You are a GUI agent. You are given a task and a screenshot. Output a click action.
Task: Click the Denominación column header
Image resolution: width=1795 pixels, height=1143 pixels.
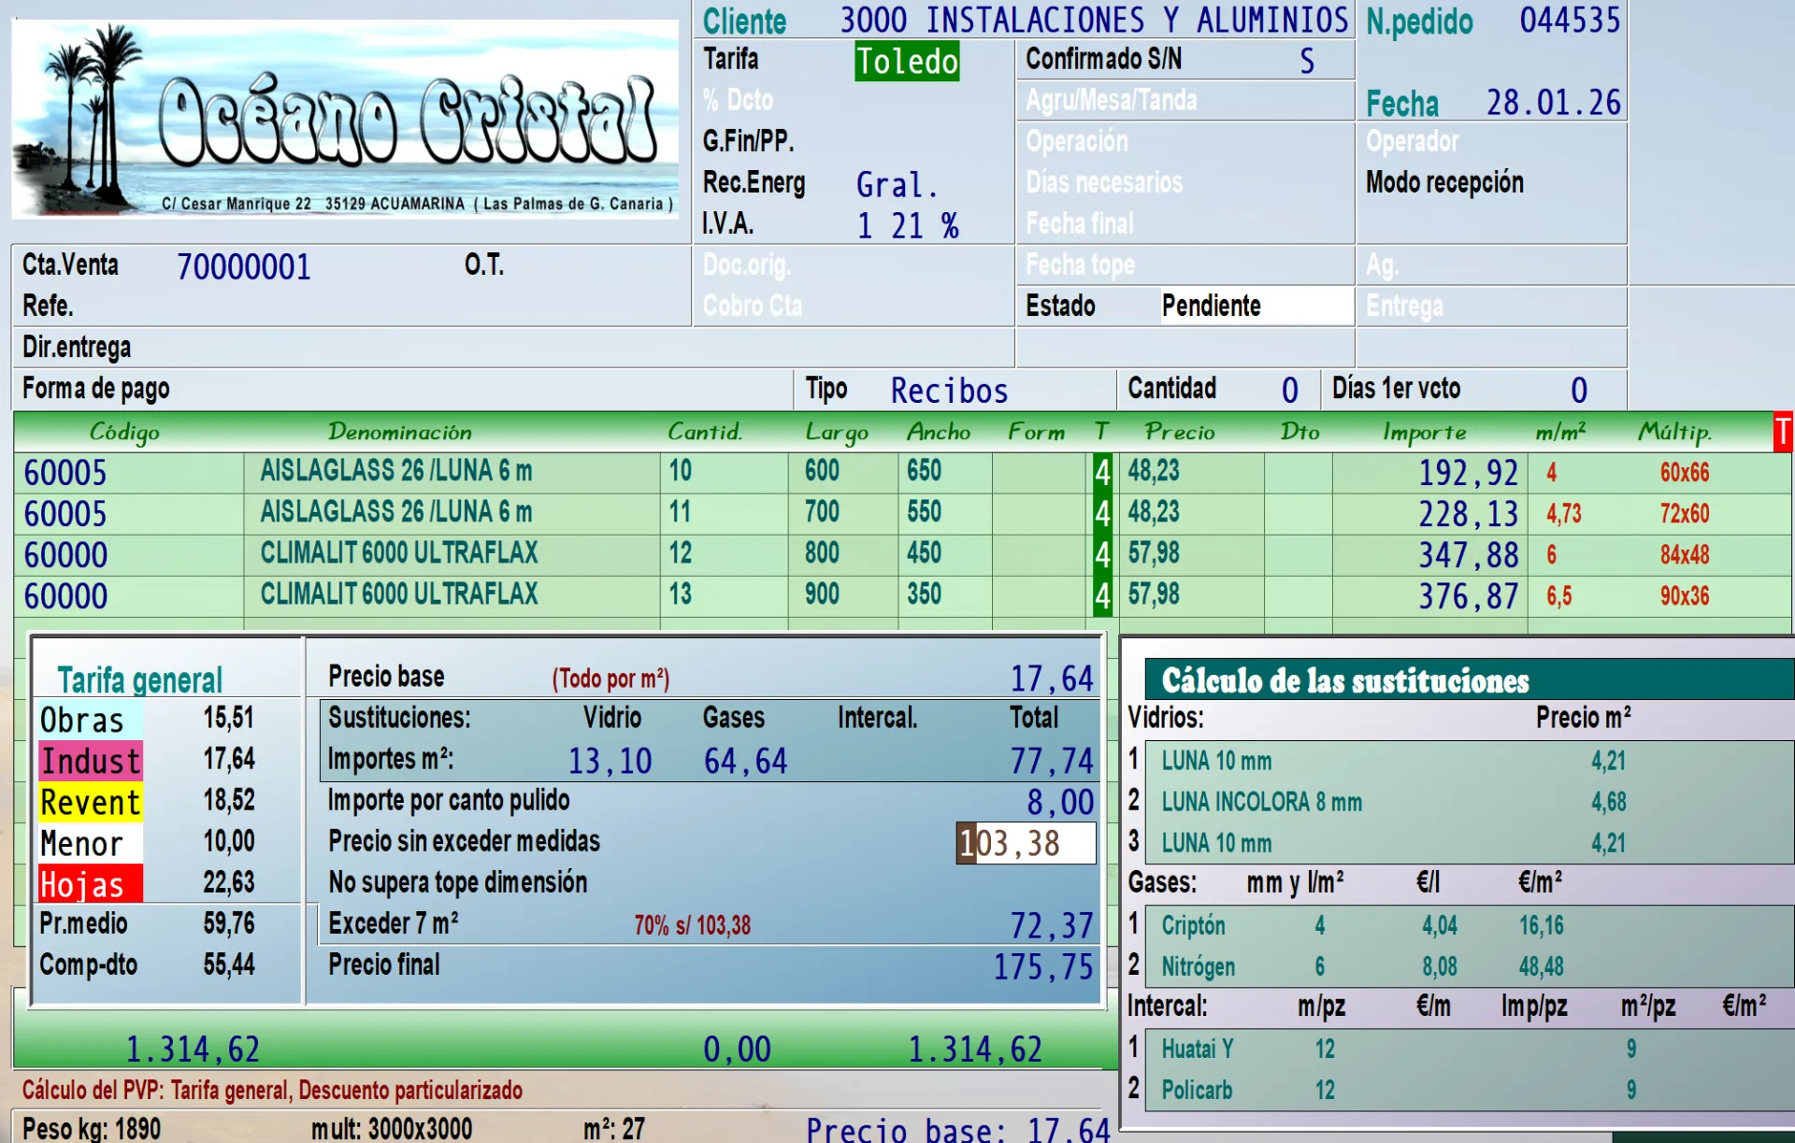click(399, 432)
